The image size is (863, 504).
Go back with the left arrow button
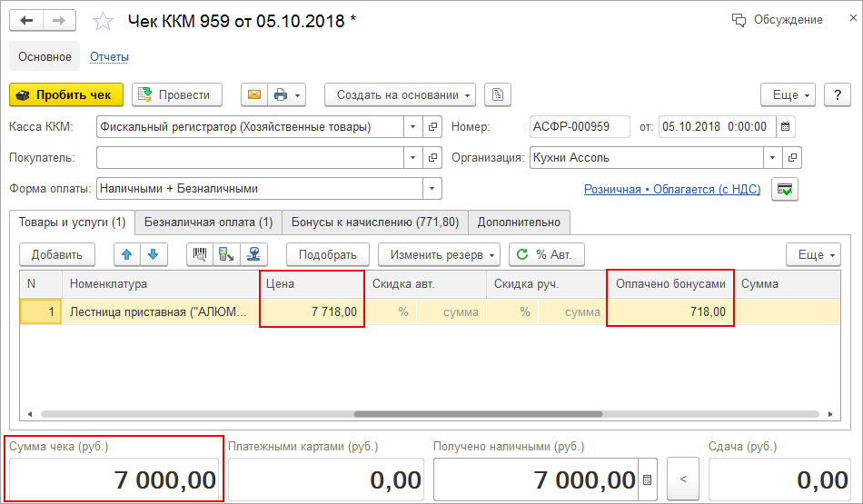point(25,21)
